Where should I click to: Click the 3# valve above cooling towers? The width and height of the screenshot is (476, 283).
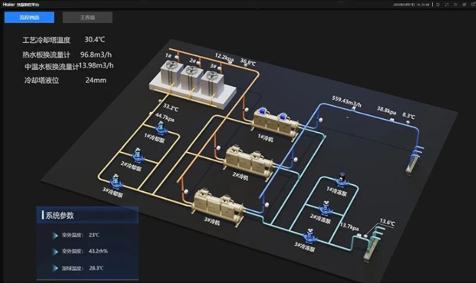(x=219, y=69)
